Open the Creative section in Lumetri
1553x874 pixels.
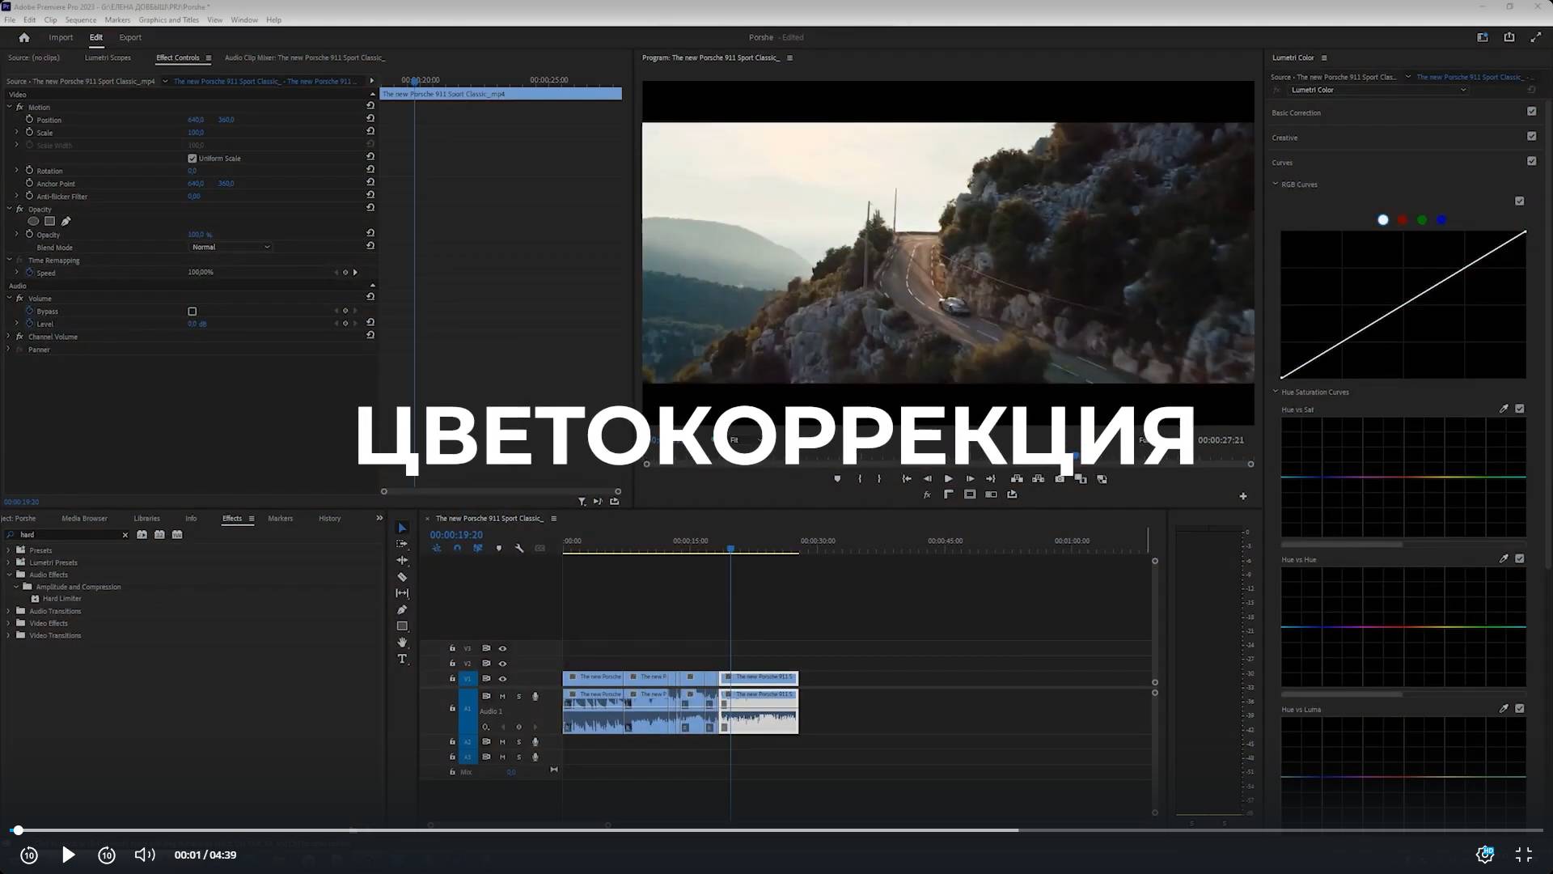click(1284, 138)
